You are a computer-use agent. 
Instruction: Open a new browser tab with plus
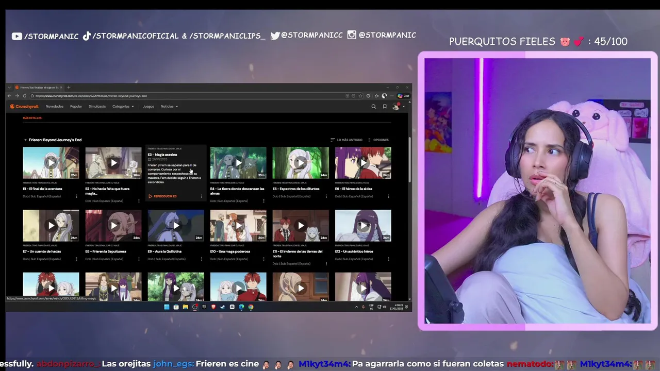[69, 87]
